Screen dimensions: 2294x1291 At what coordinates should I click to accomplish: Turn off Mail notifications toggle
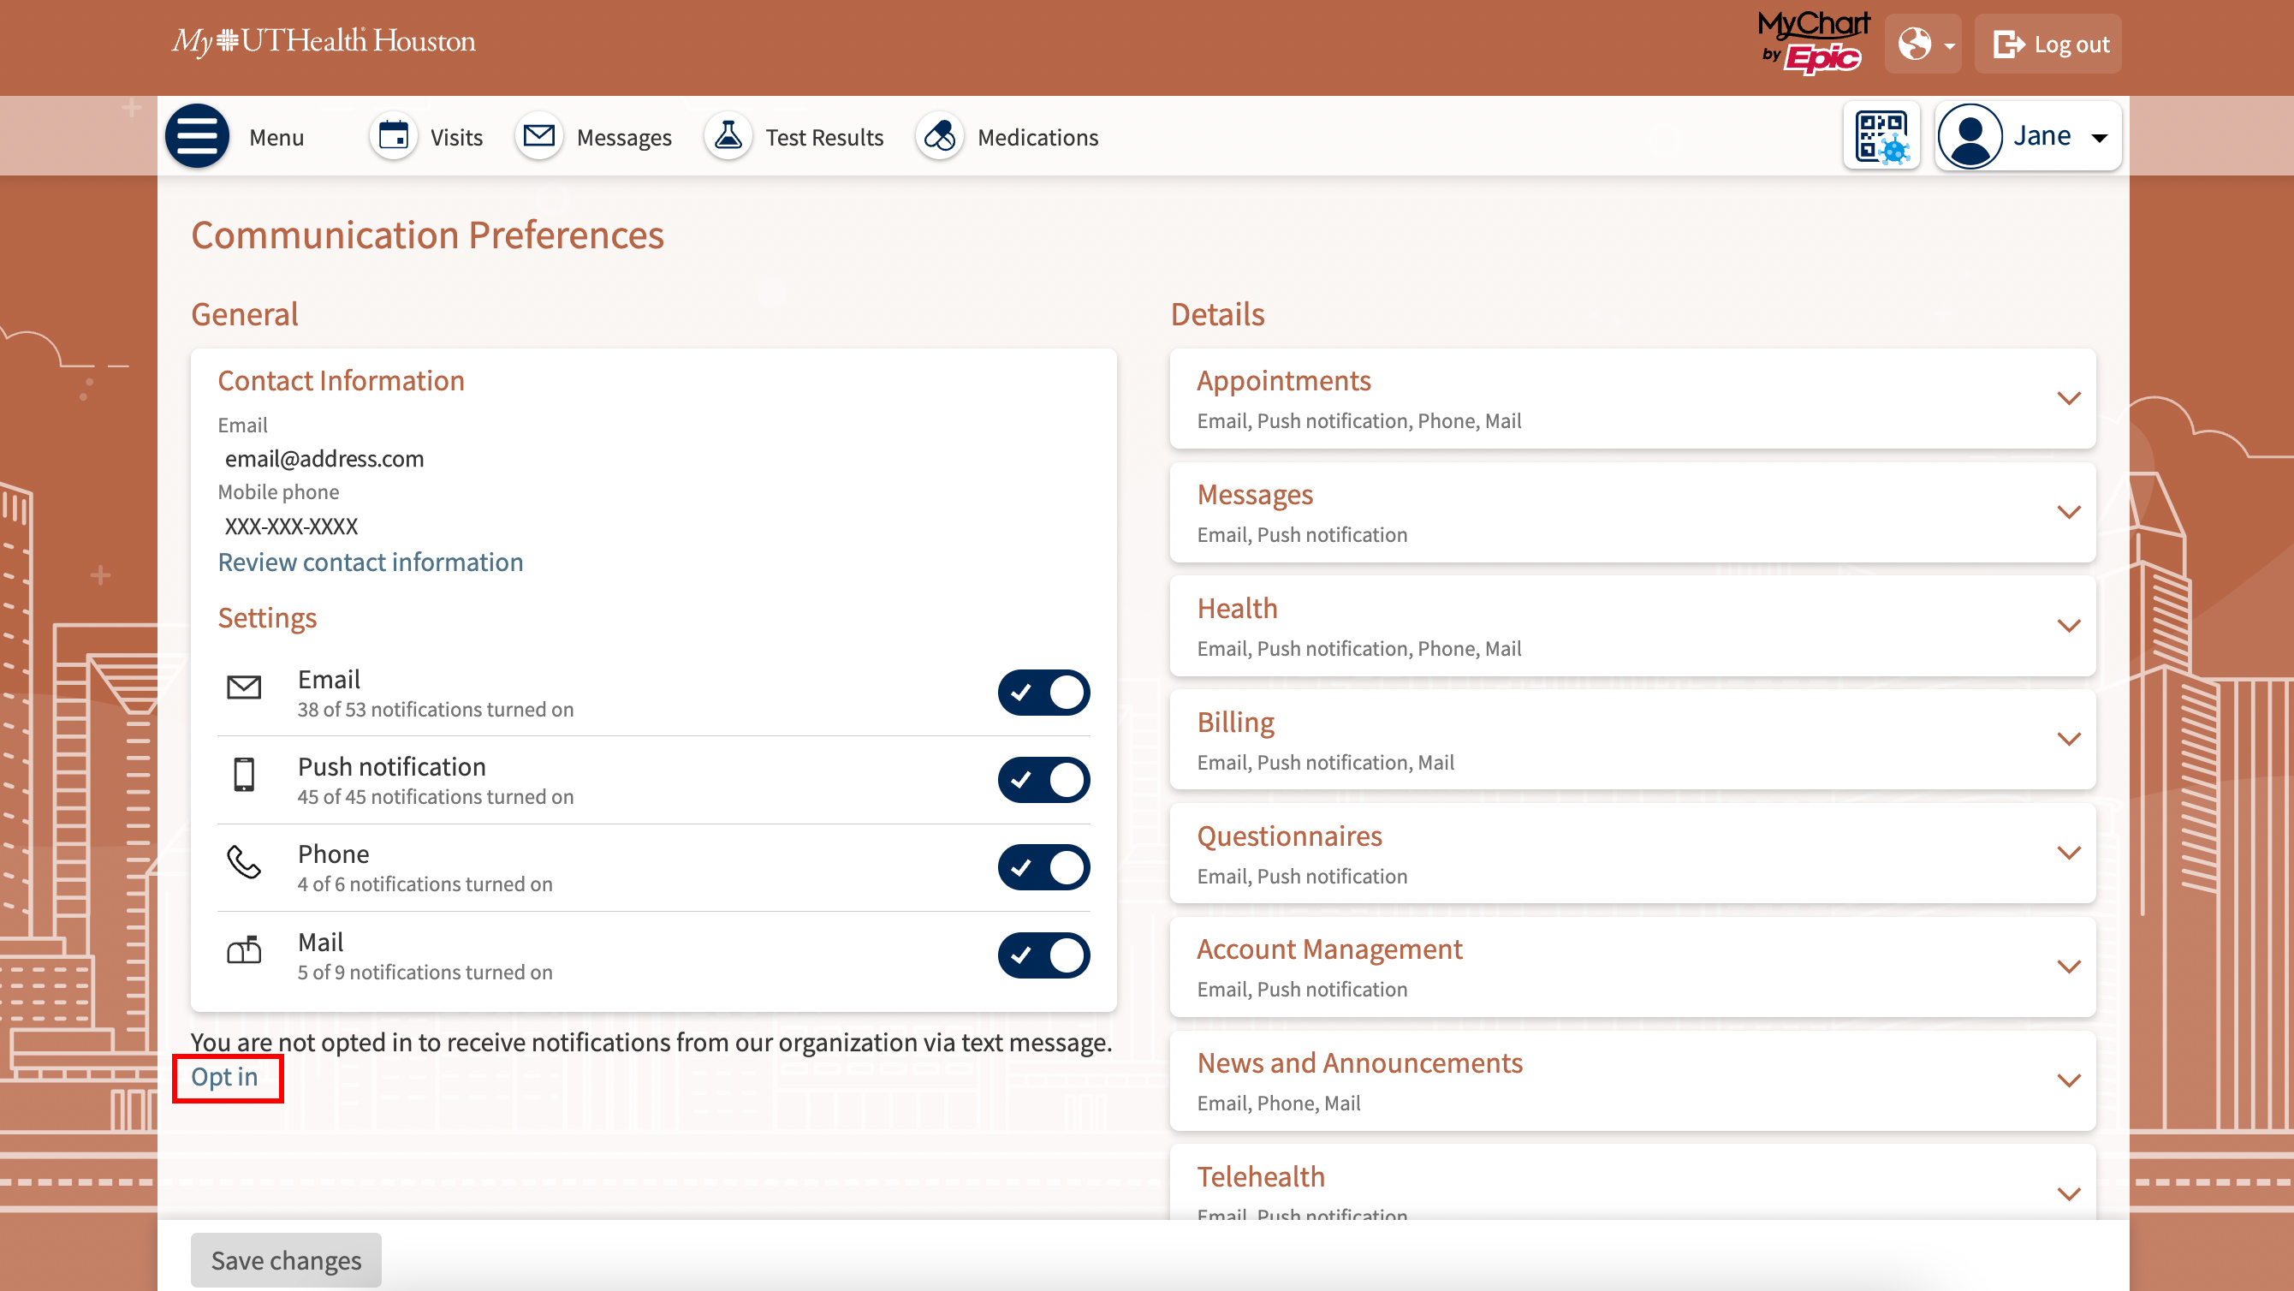[x=1043, y=955]
